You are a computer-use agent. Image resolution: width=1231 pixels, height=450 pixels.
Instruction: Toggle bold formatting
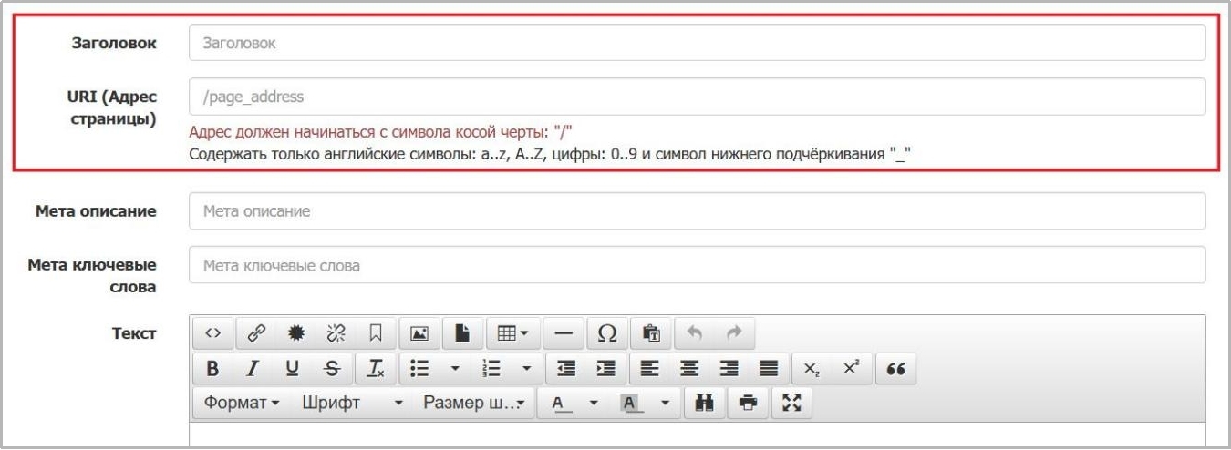(212, 368)
